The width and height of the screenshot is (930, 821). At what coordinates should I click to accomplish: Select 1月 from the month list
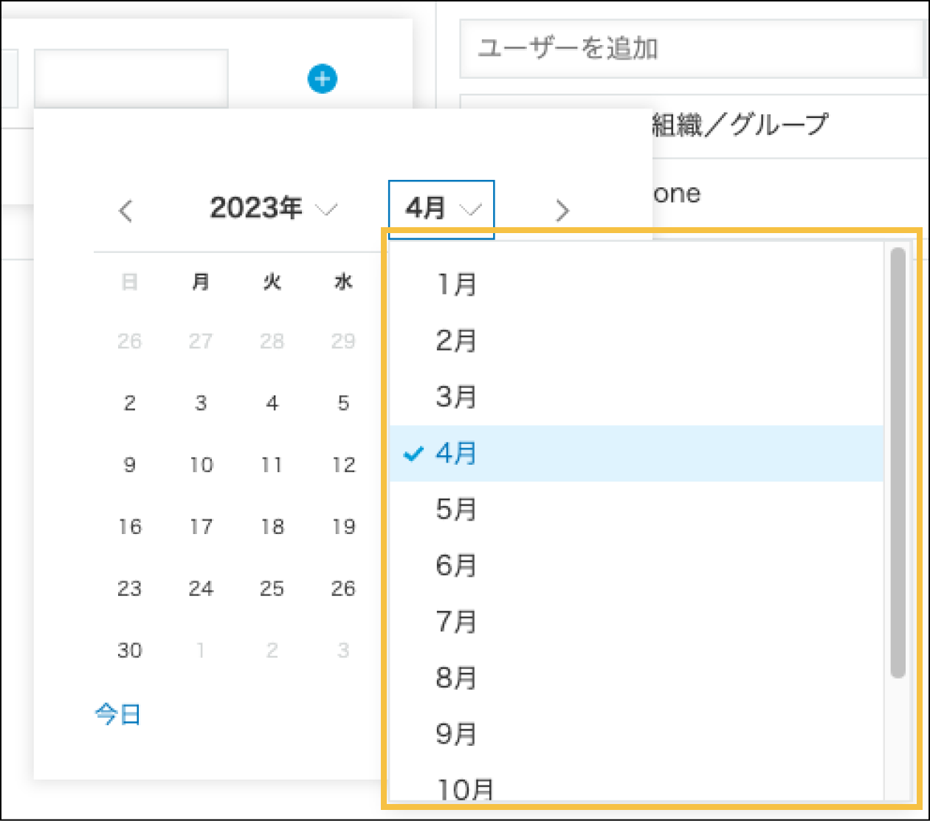coord(456,285)
